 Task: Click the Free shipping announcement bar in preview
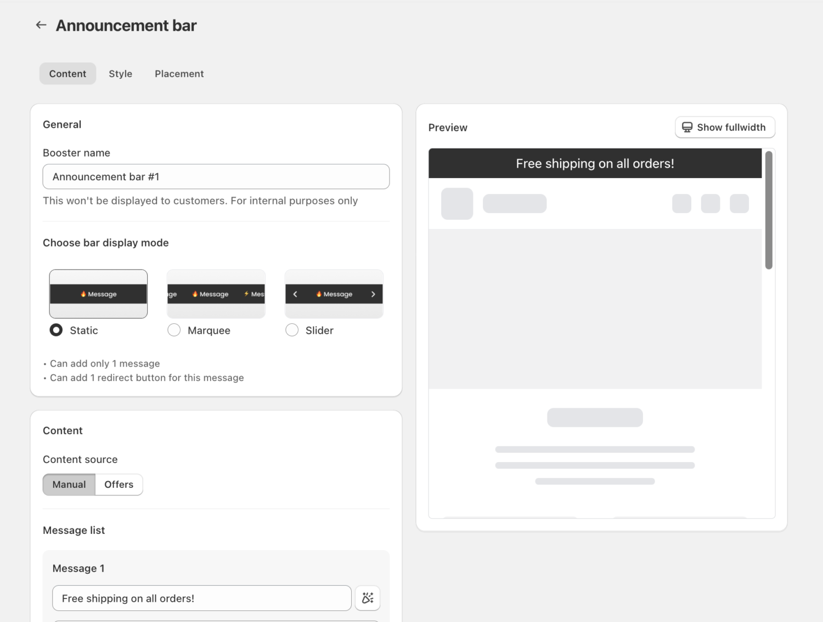[x=595, y=163]
